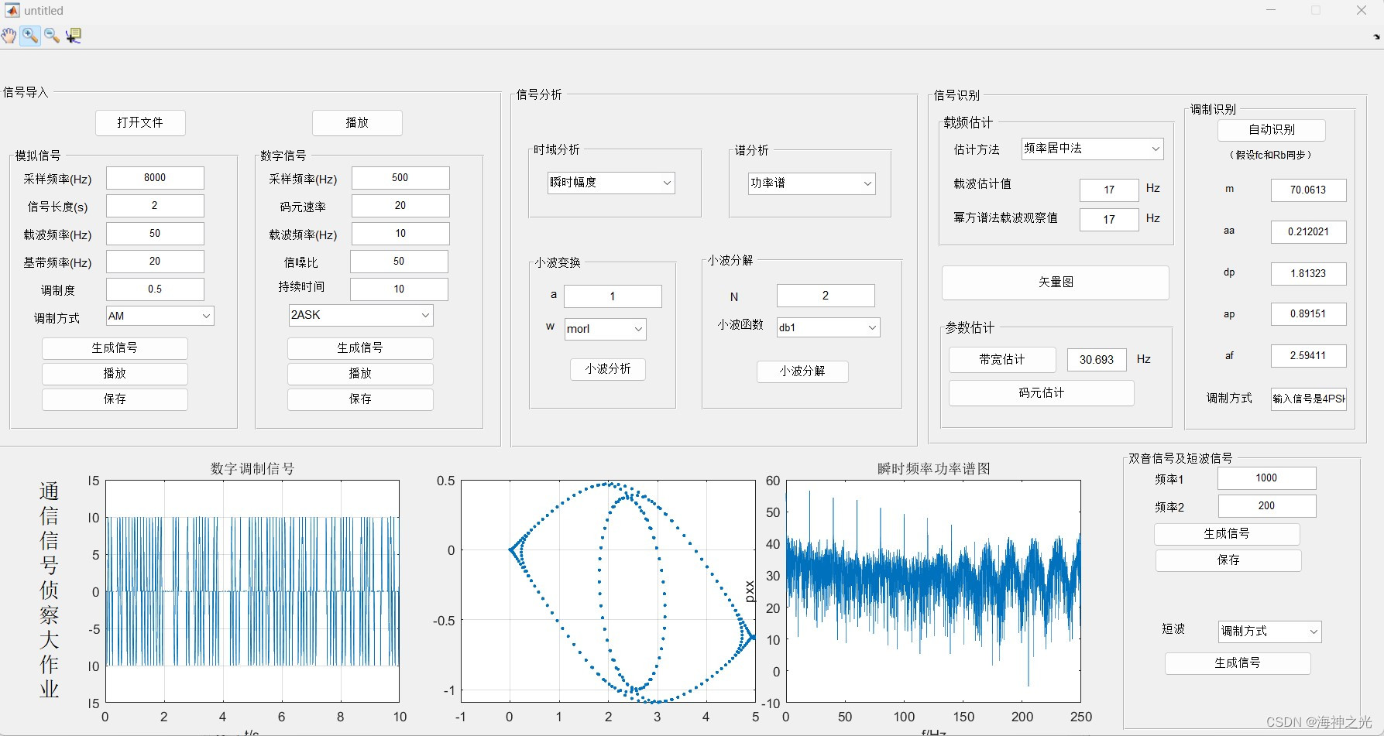This screenshot has width=1384, height=736.
Task: Click the 调制度 field showing 0.5
Action: pyautogui.click(x=155, y=289)
